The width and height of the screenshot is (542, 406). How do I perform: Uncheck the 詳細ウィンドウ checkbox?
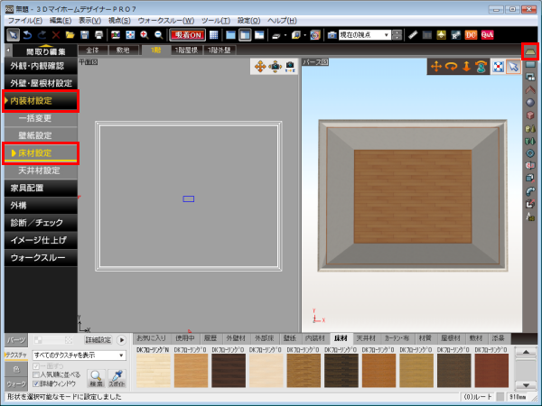(x=36, y=383)
